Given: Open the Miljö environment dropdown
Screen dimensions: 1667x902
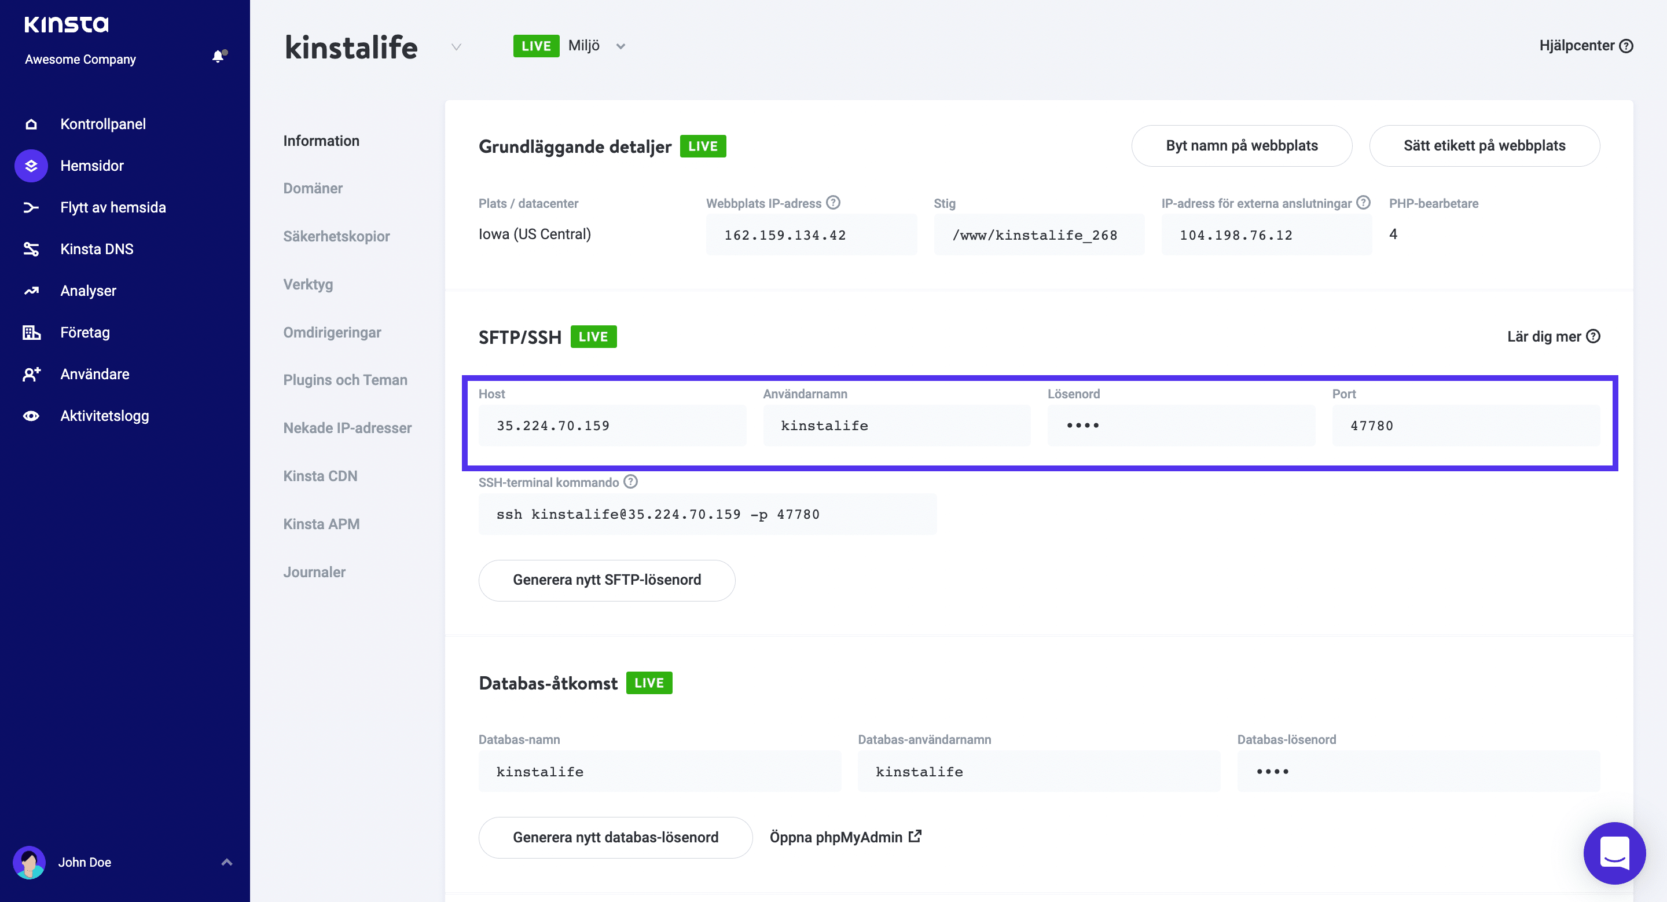Looking at the screenshot, I should [597, 46].
